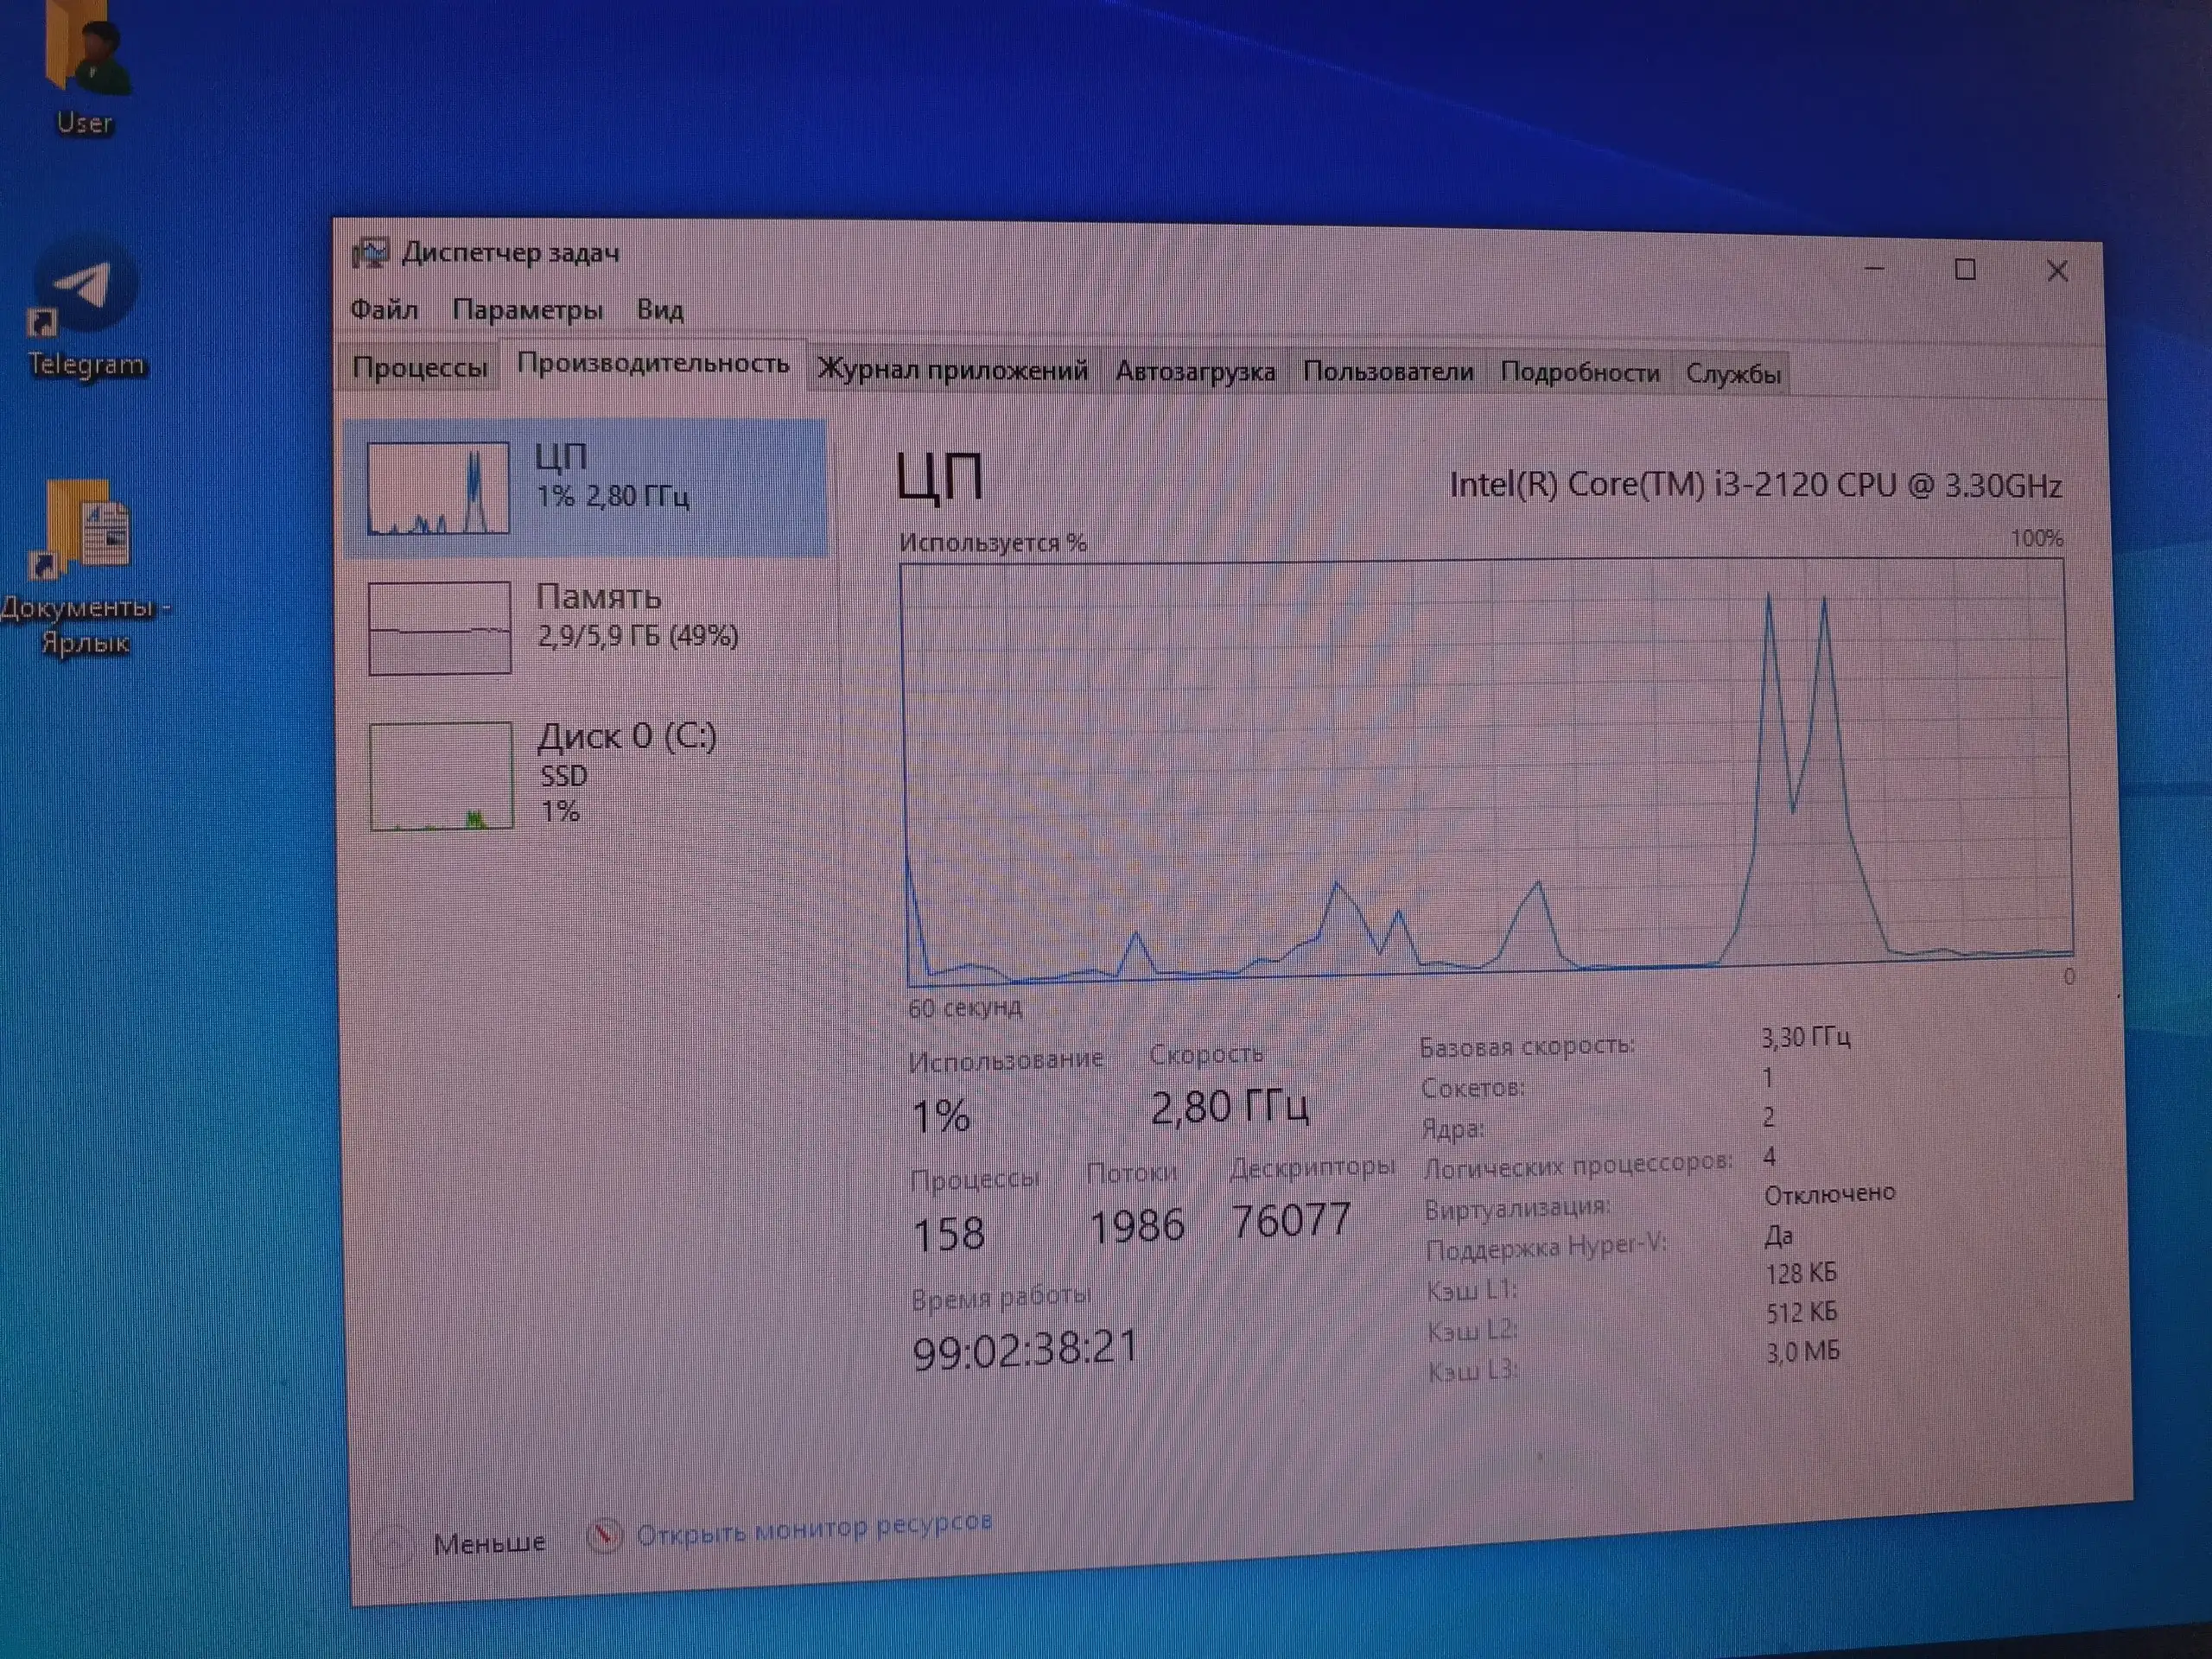Screen dimensions: 2212x1659
Task: Click the processes count 158
Action: [x=949, y=1233]
